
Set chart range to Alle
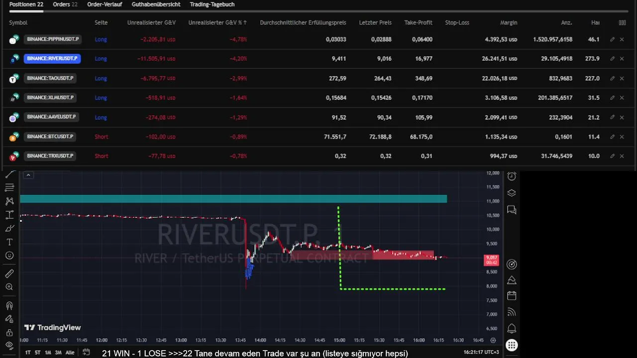point(70,353)
